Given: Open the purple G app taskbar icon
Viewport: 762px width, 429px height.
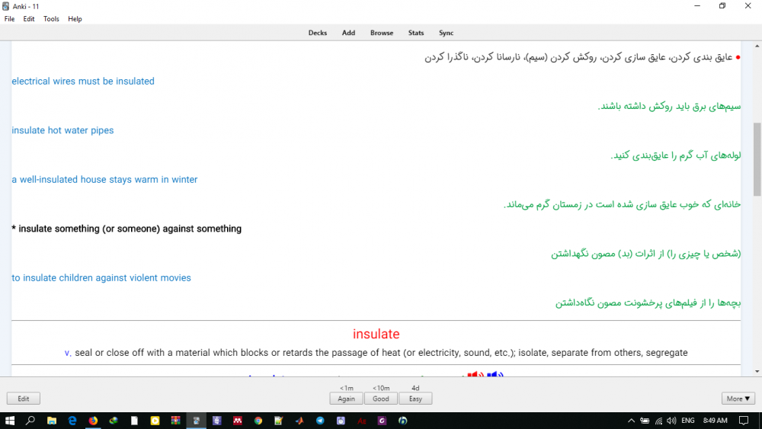Looking at the screenshot, I should tap(382, 421).
